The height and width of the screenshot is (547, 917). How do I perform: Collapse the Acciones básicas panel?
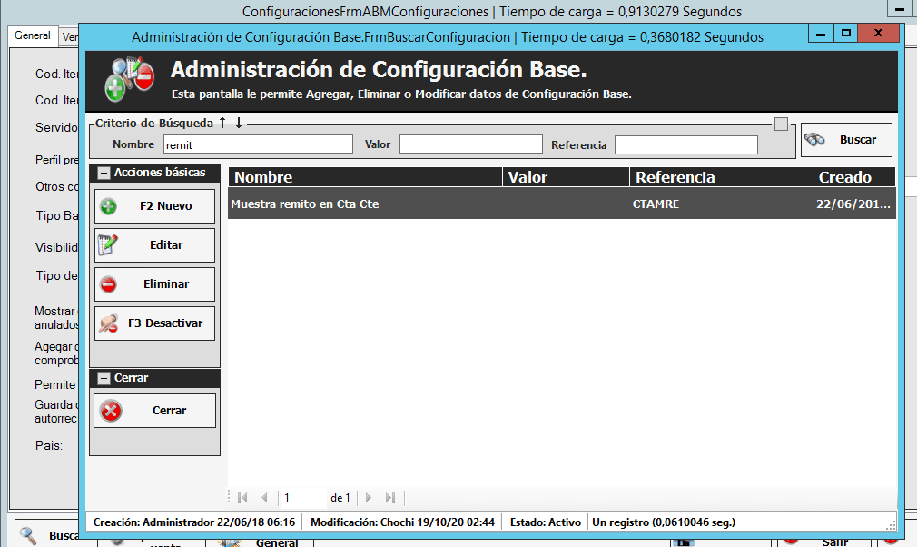tap(104, 173)
